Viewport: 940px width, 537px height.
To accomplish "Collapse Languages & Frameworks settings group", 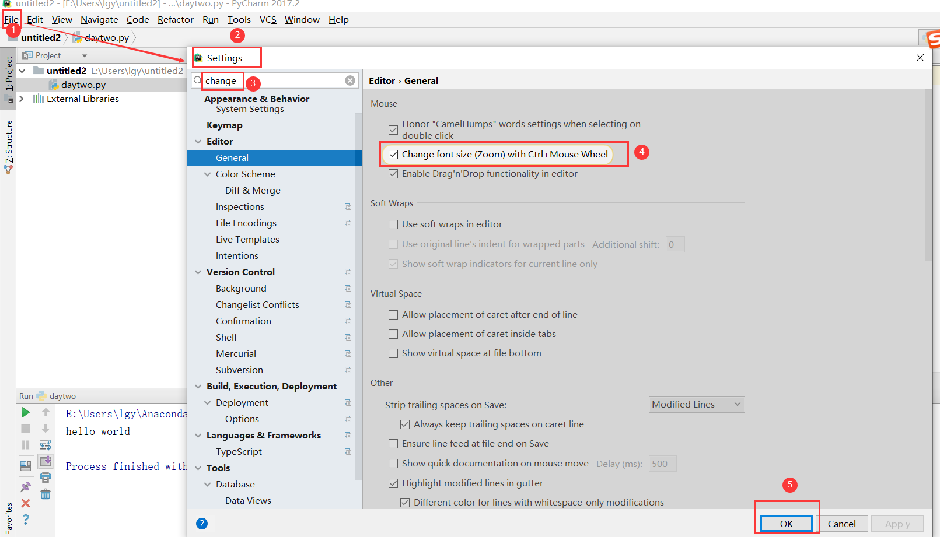I will point(198,436).
